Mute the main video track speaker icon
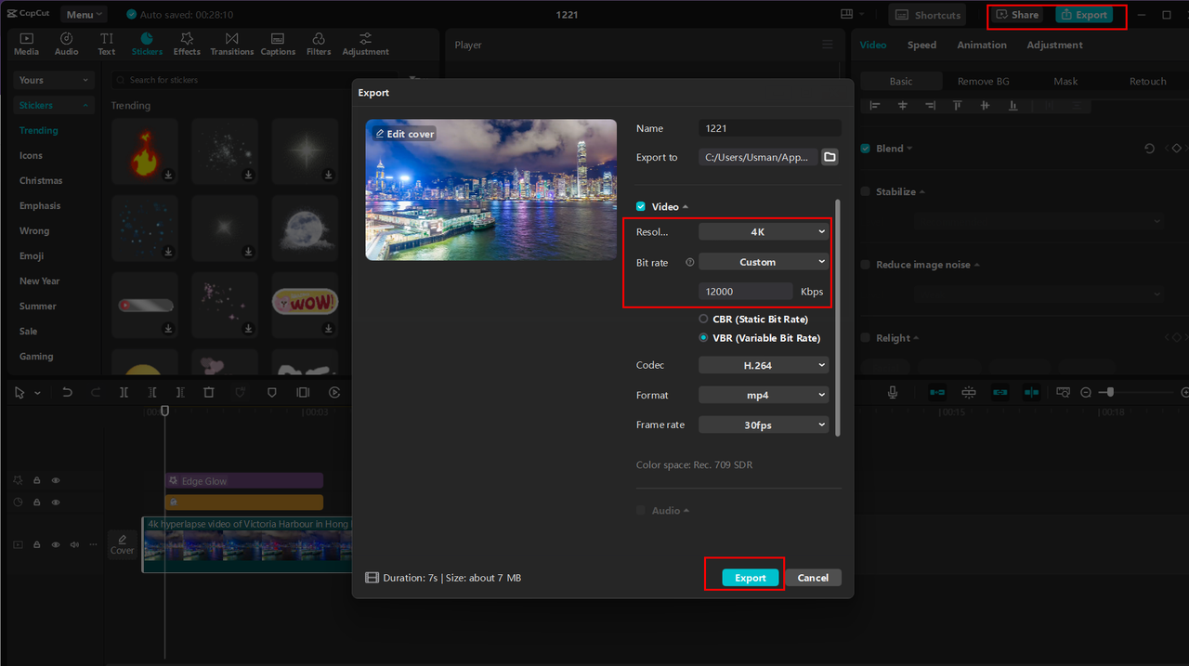The image size is (1189, 666). point(74,545)
